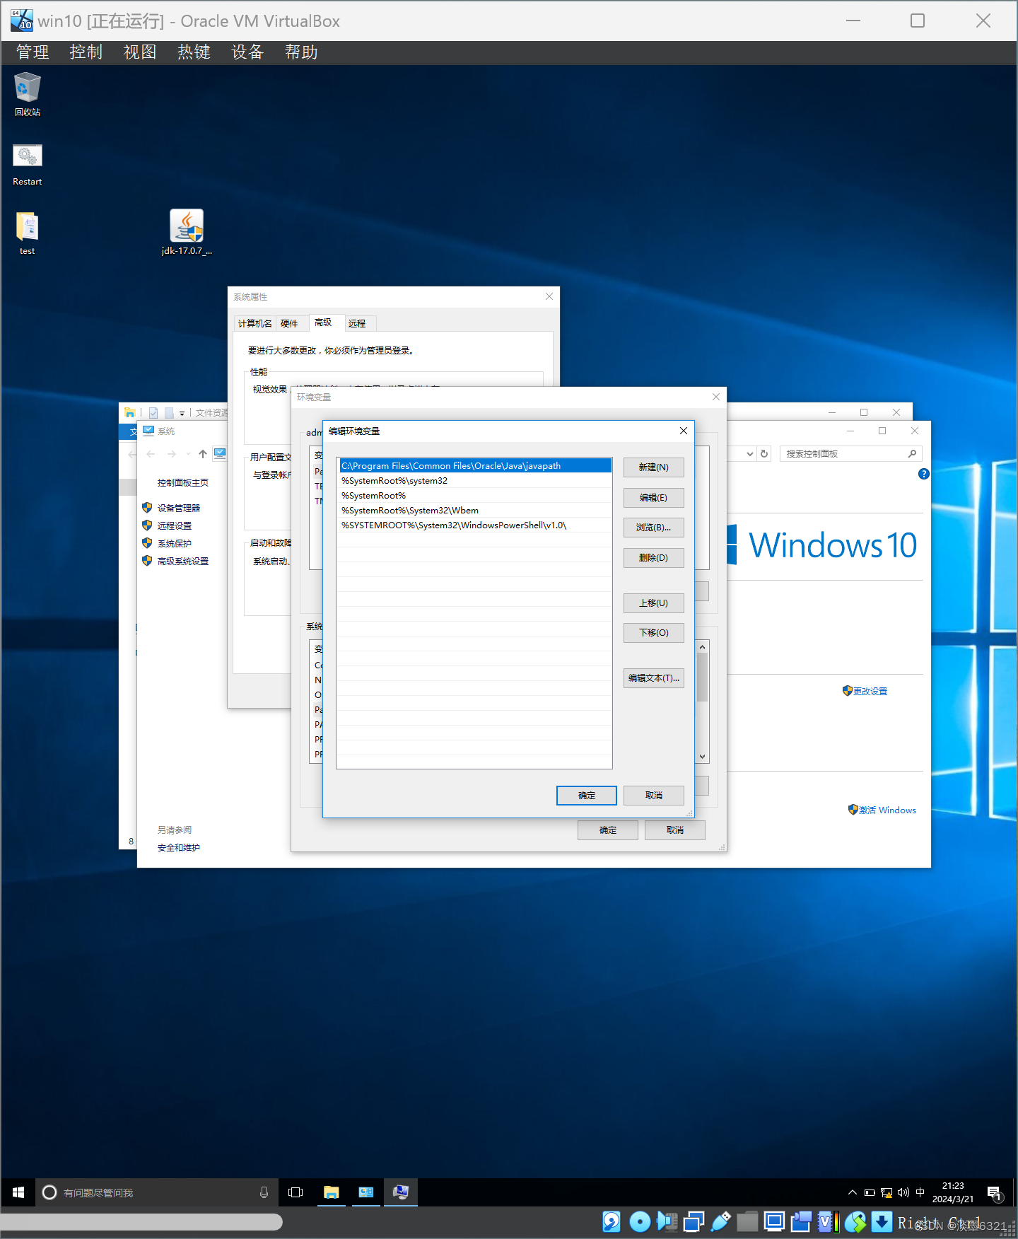This screenshot has height=1239, width=1018.
Task: Click the VirtualBox shared folders status icon
Action: [x=747, y=1221]
